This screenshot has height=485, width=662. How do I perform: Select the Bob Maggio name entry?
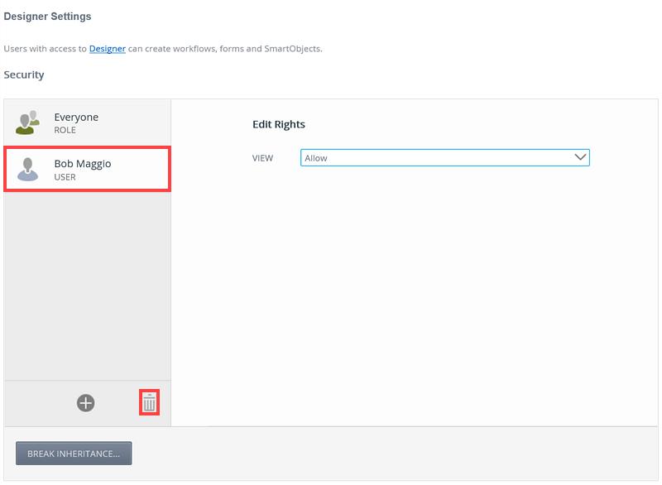pos(83,164)
